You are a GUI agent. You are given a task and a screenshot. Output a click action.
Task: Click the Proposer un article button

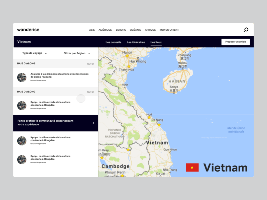(x=235, y=42)
